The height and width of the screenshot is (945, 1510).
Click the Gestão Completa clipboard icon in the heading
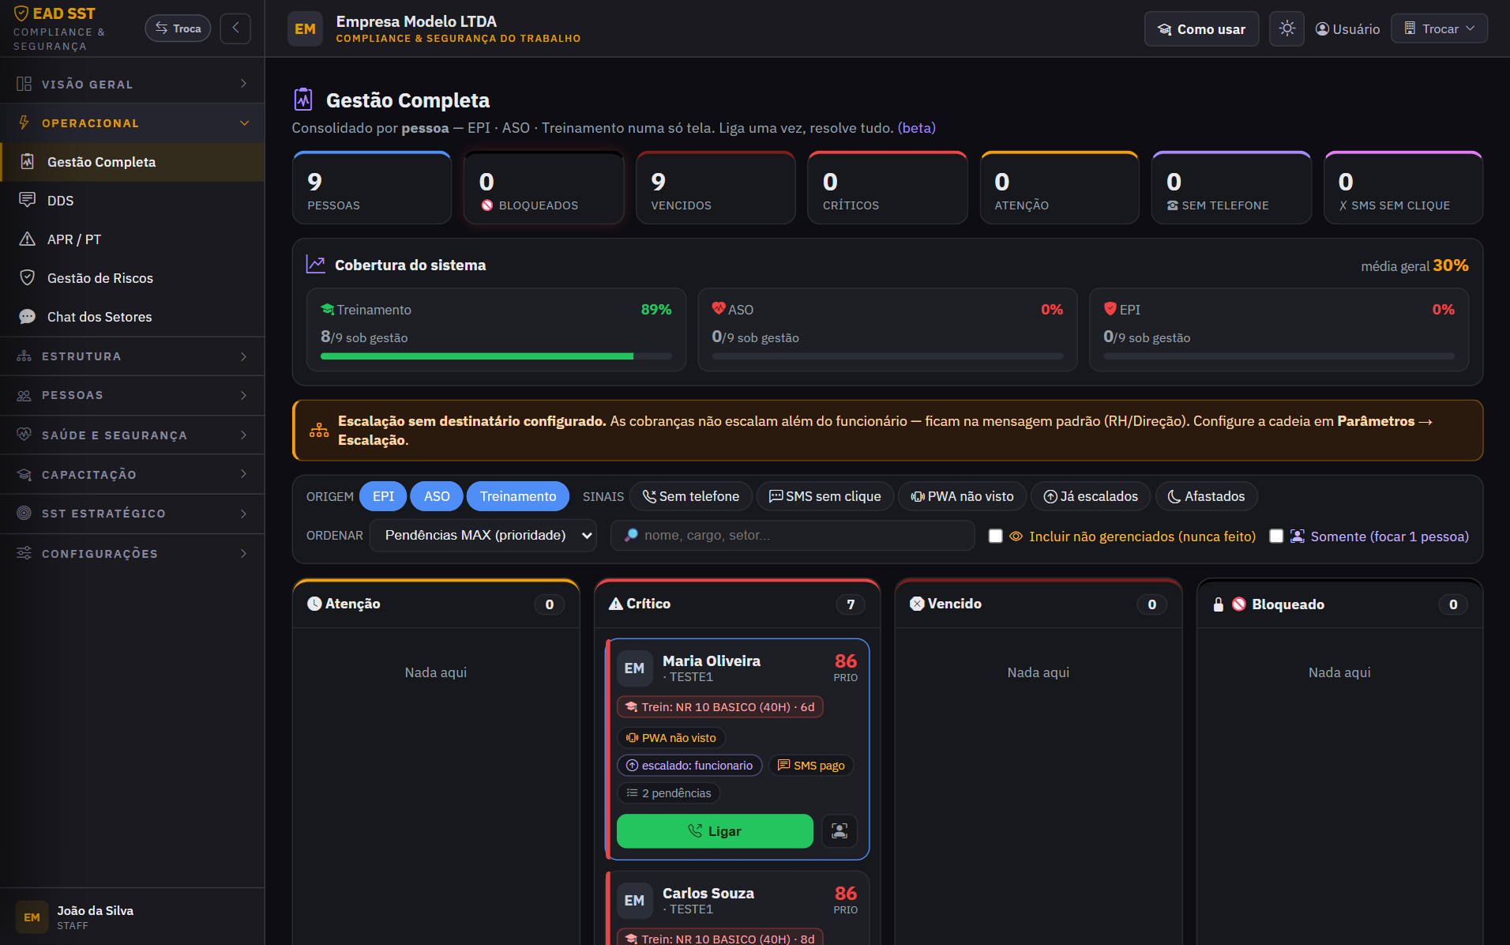(x=303, y=100)
